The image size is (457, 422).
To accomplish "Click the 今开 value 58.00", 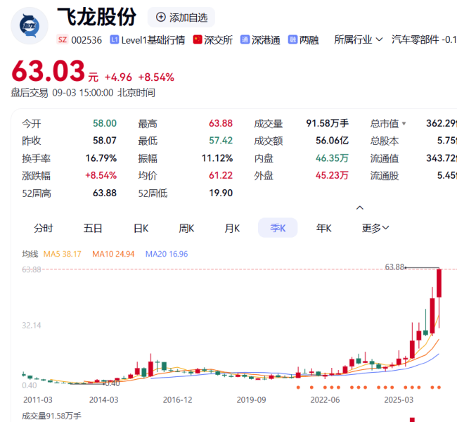I will 105,123.
